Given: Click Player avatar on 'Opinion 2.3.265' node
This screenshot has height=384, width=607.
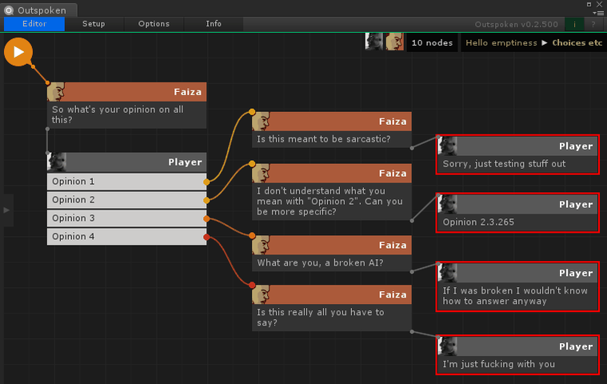Looking at the screenshot, I should click(448, 204).
